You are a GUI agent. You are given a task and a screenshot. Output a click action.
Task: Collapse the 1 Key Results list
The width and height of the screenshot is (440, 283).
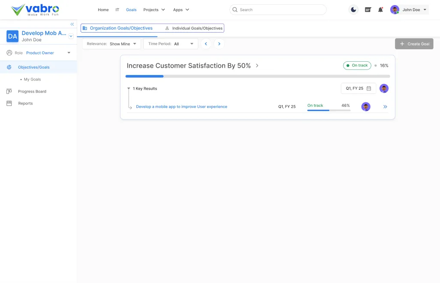click(129, 89)
